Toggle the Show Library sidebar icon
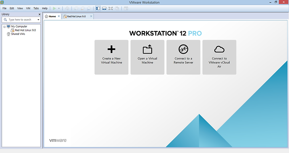289x153 pixels. point(98,8)
